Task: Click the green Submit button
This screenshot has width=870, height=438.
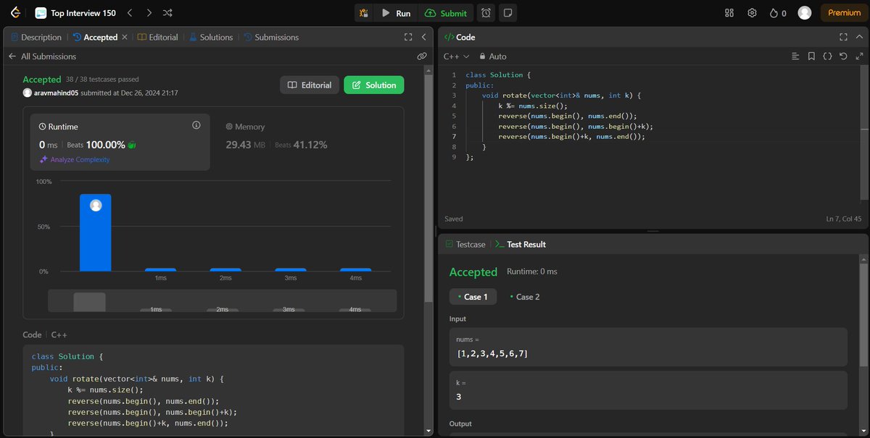Action: 446,12
